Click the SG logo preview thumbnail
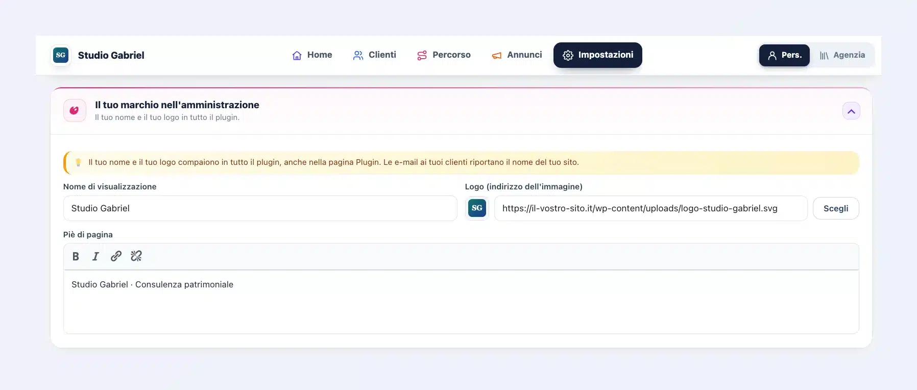The width and height of the screenshot is (917, 390). (477, 208)
